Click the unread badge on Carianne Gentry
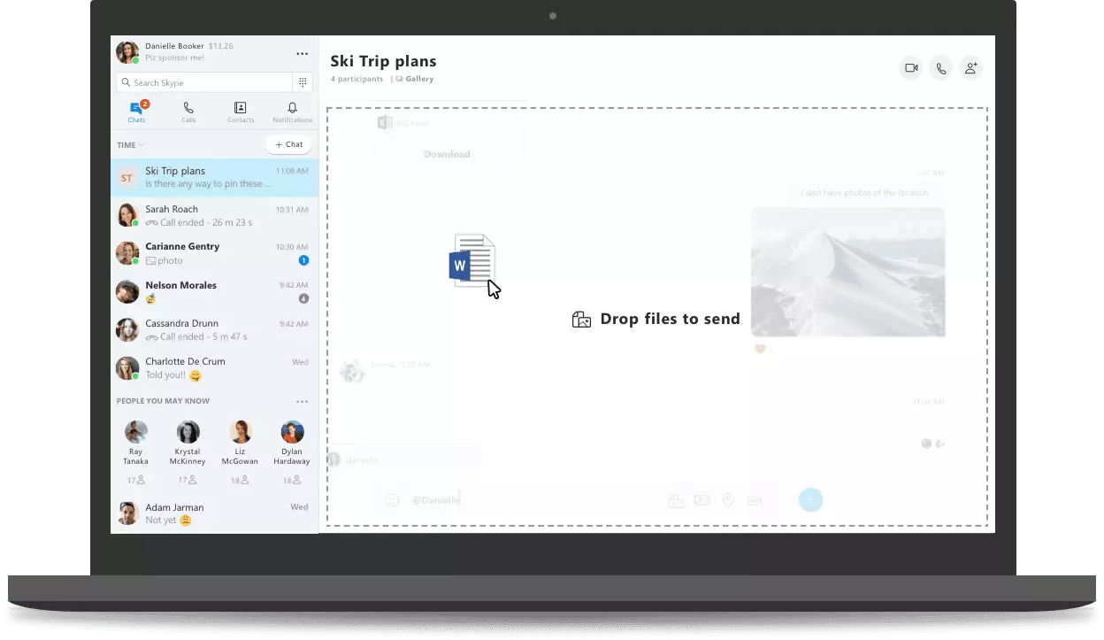The image size is (1104, 640). (303, 260)
